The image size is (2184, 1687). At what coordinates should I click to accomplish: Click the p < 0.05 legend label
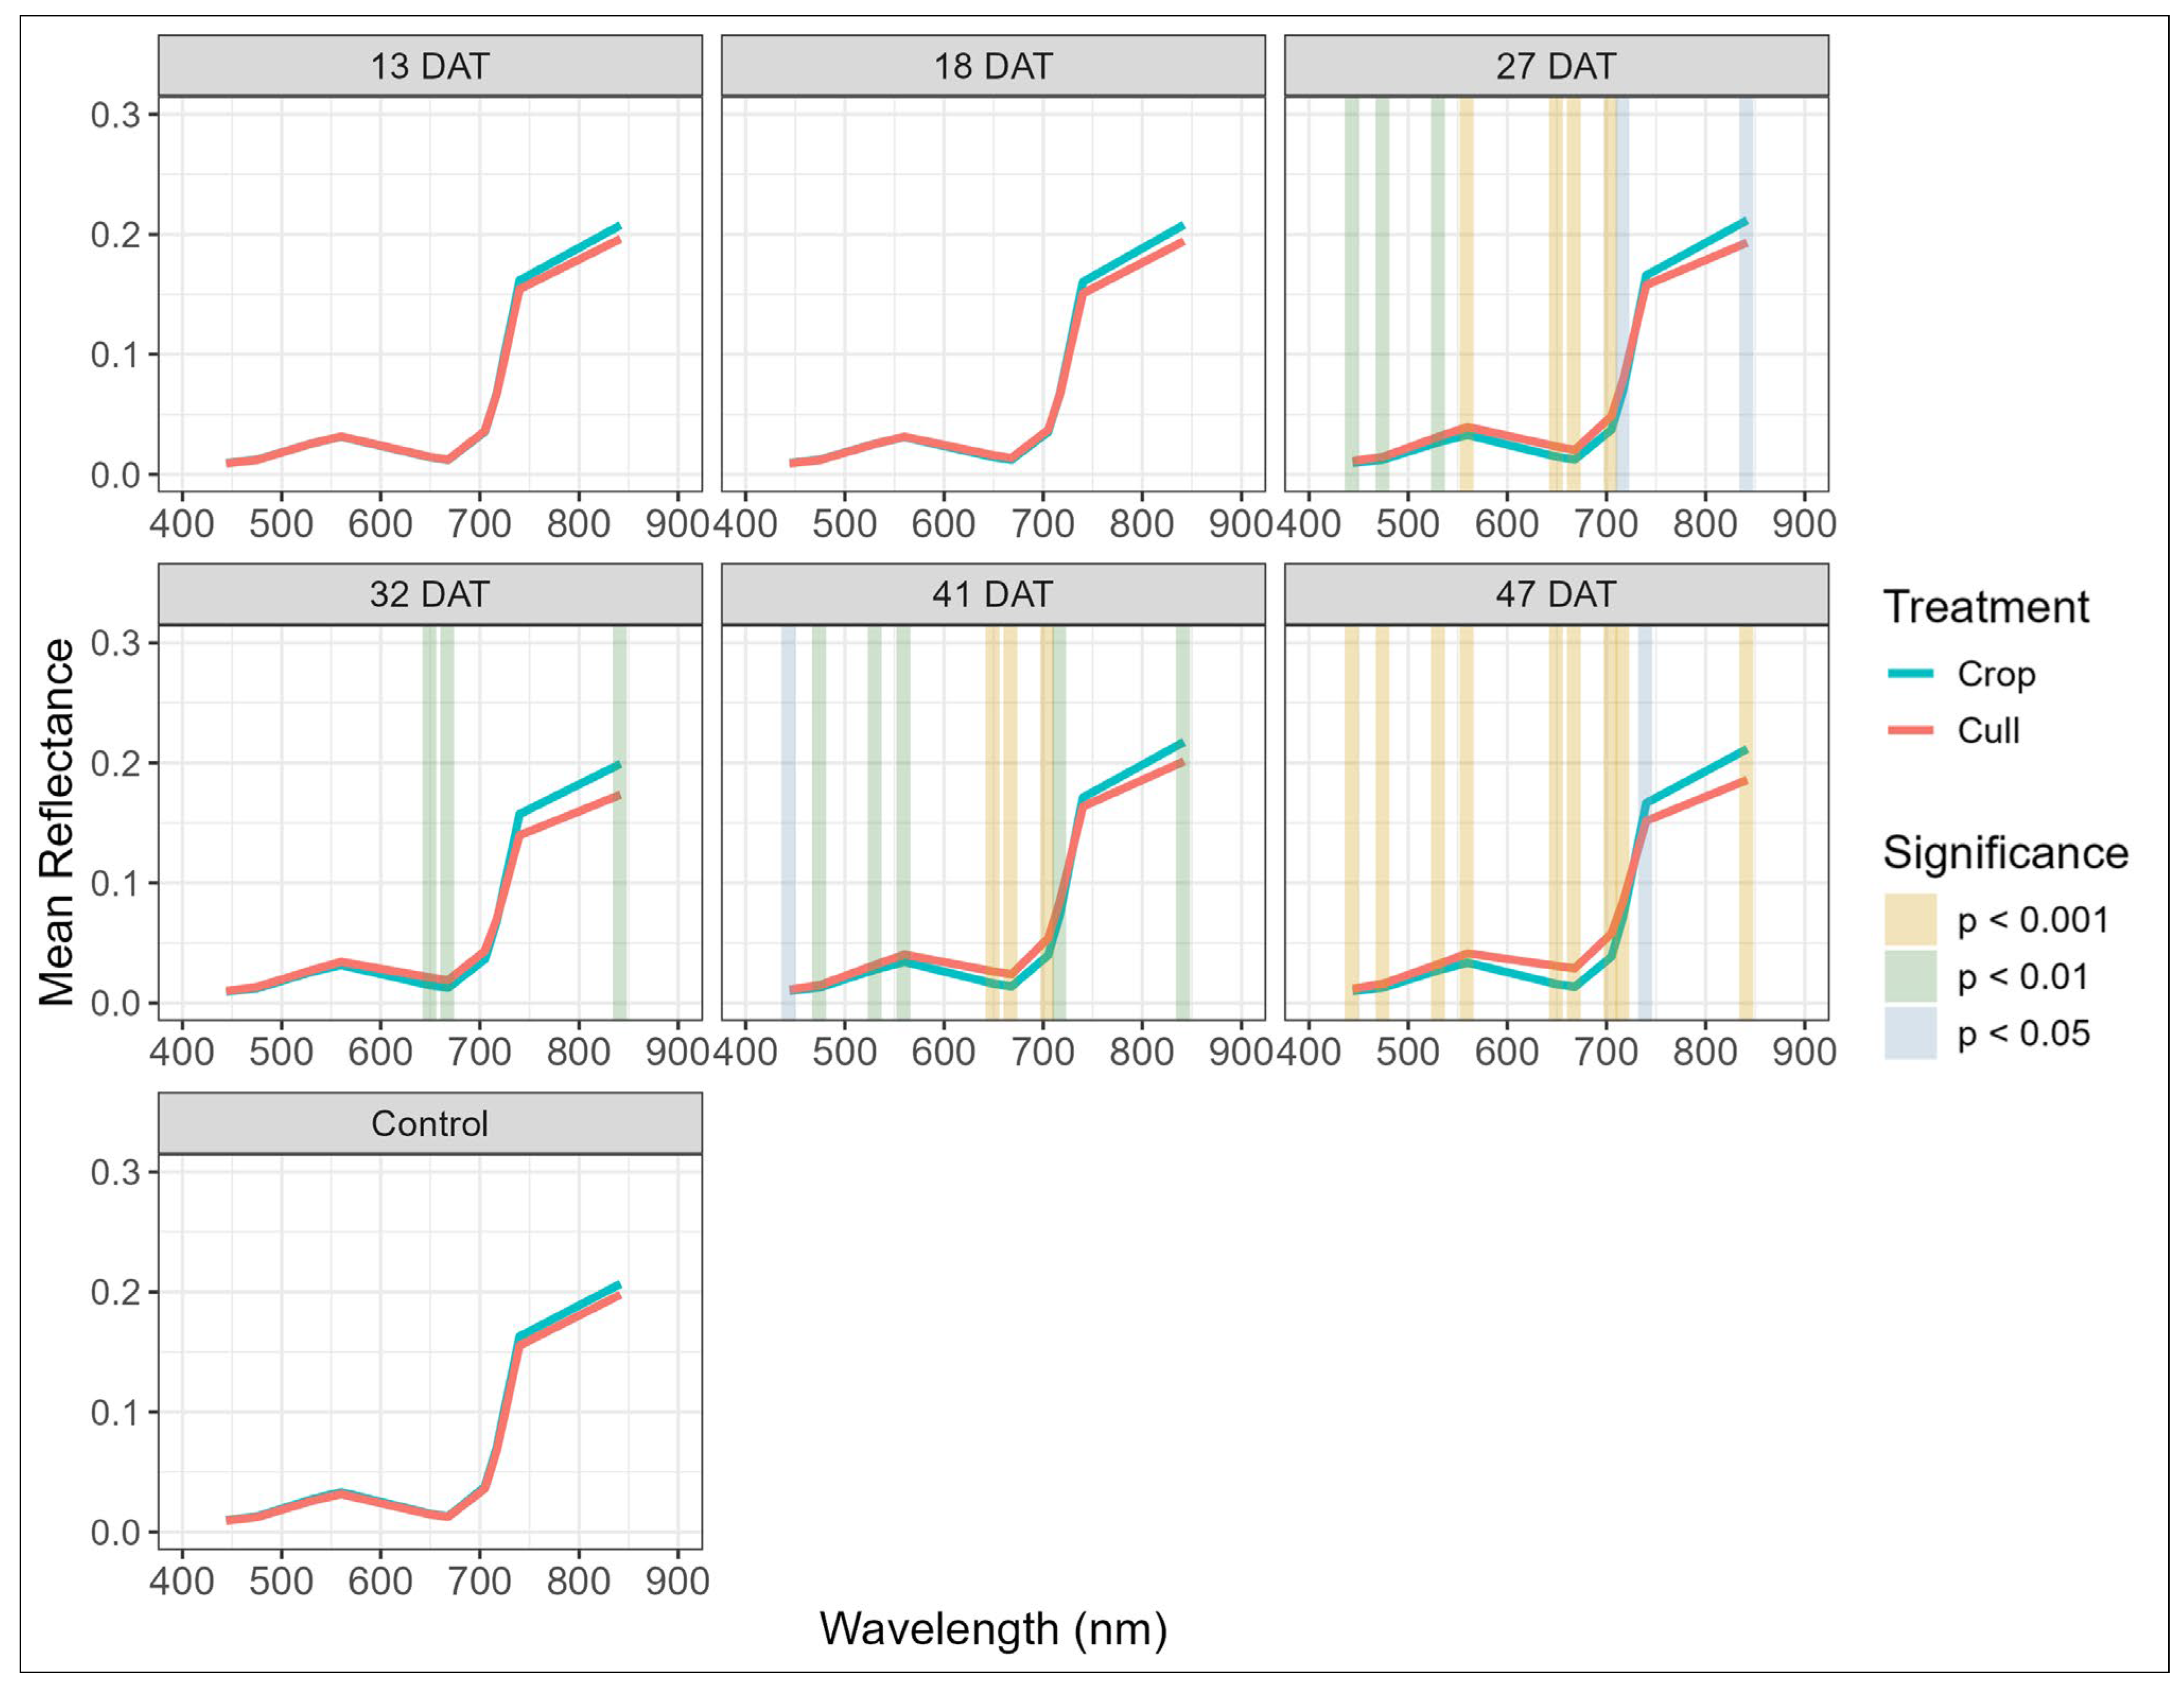tap(2023, 1033)
